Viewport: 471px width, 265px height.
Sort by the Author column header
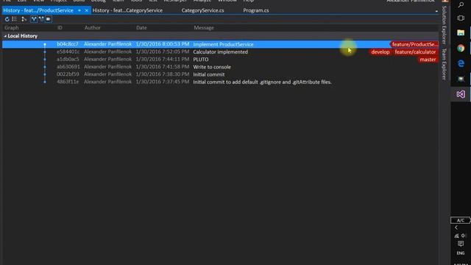(x=92, y=28)
